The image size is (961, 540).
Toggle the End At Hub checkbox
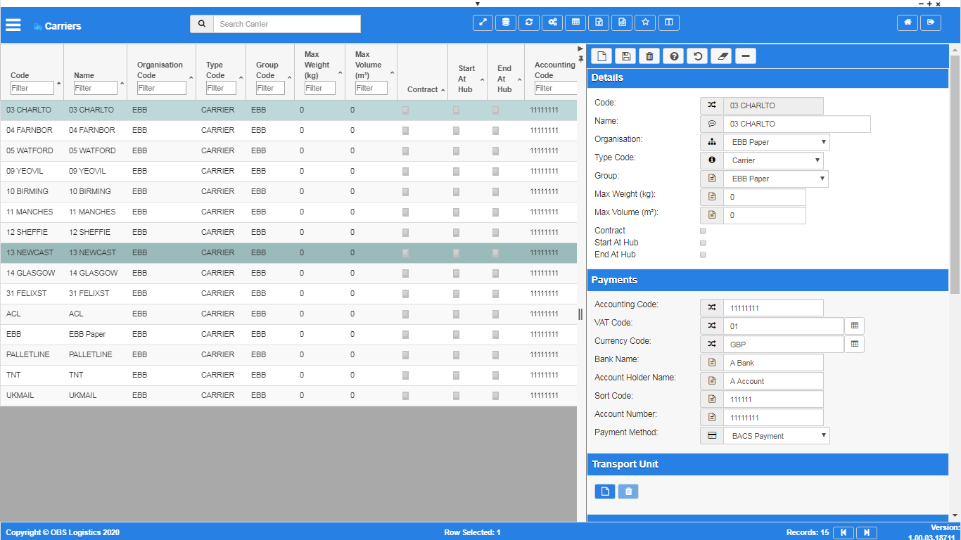coord(703,255)
